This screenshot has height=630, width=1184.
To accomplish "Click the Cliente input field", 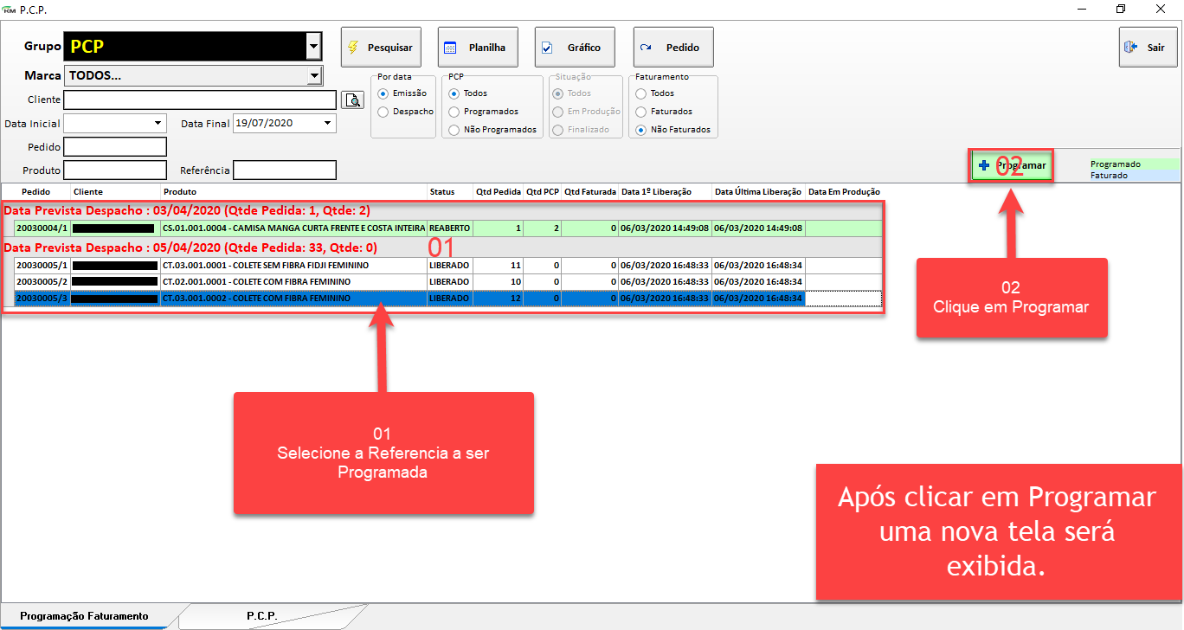I will [200, 100].
